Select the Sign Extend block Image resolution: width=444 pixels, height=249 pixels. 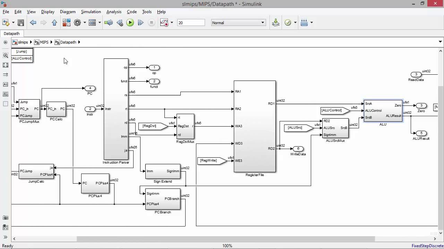click(163, 171)
